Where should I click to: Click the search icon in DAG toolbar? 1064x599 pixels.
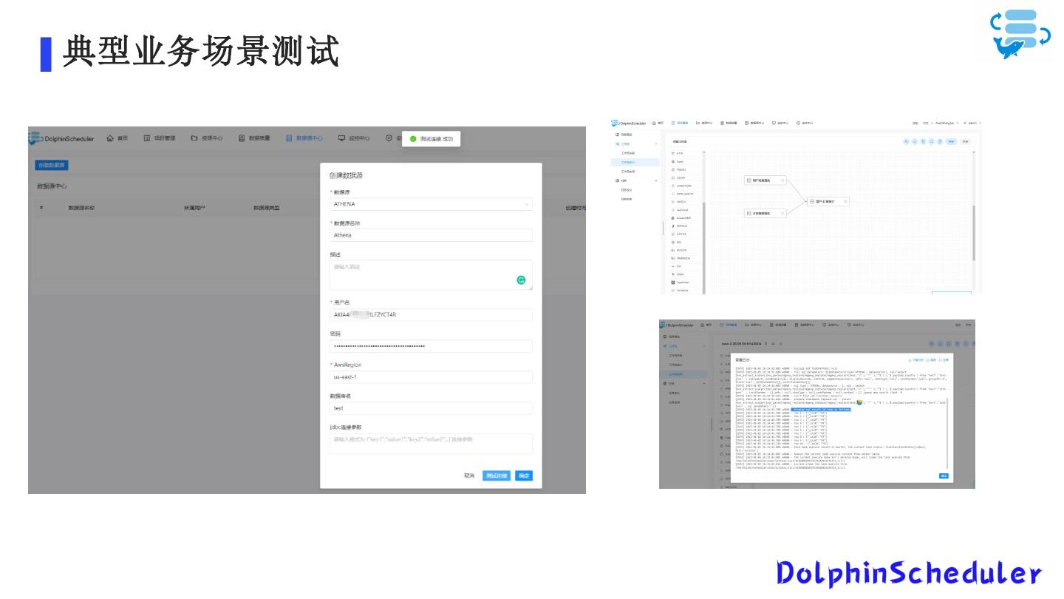906,141
